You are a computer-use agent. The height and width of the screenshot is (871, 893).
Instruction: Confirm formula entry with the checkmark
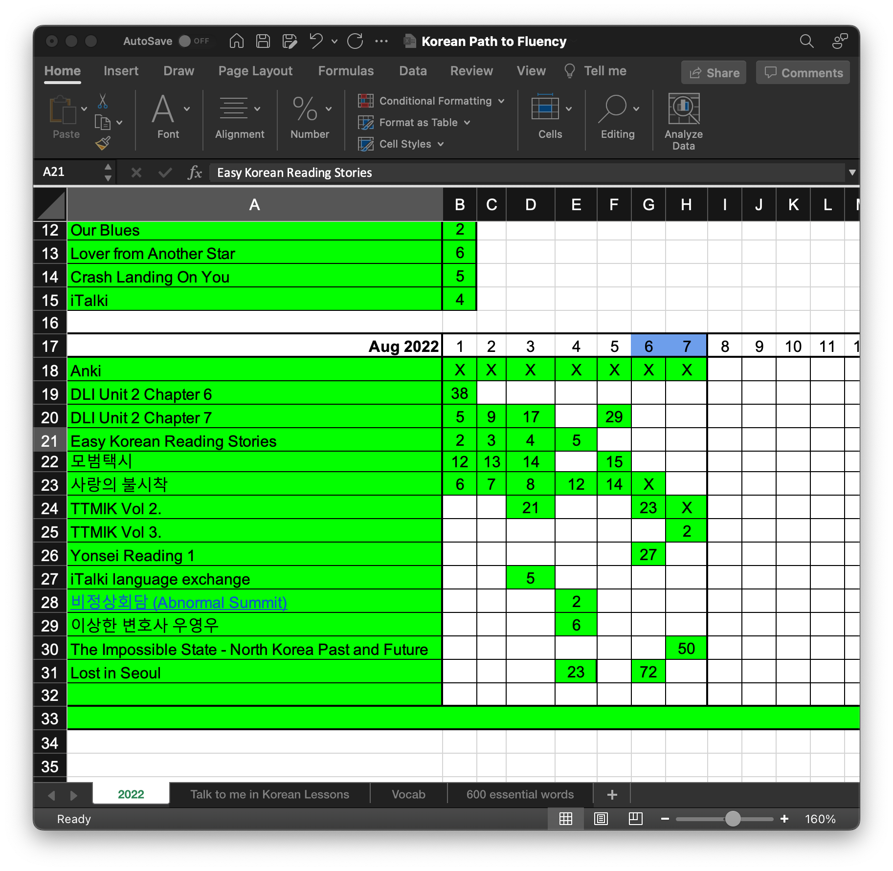(x=165, y=173)
